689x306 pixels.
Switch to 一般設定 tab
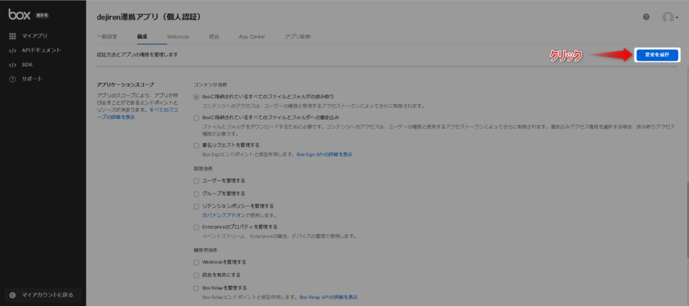[107, 37]
